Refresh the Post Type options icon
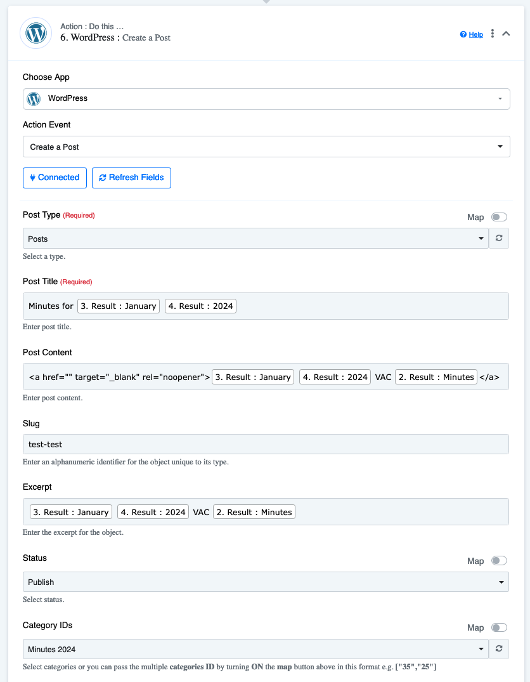530x682 pixels. pyautogui.click(x=499, y=238)
